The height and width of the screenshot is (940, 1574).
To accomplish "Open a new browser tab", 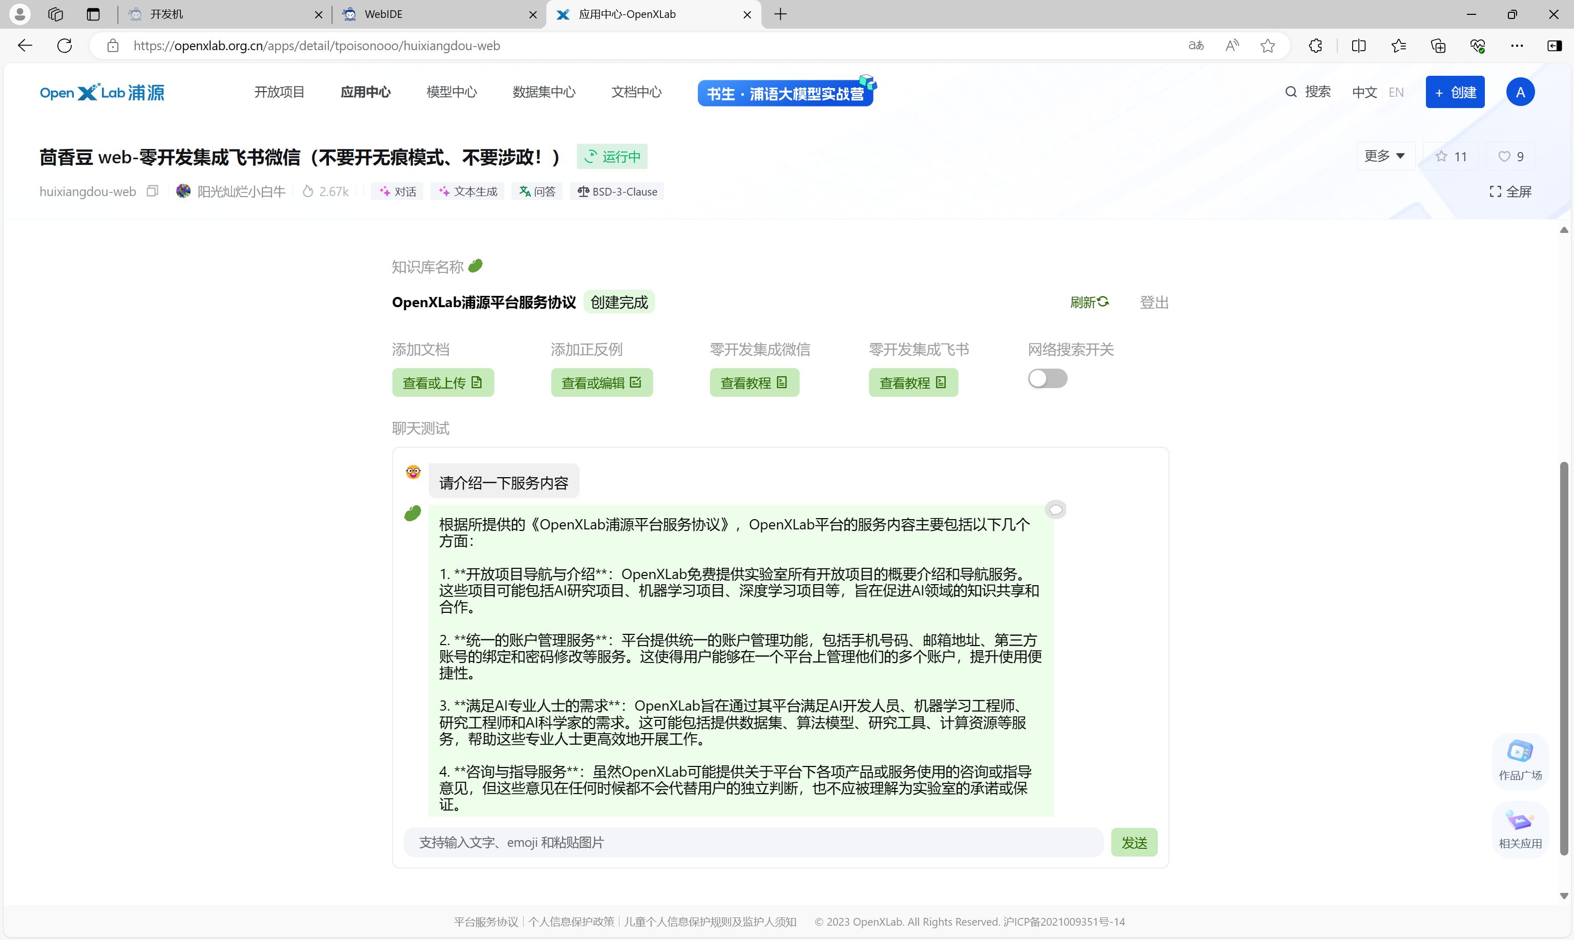I will [780, 14].
